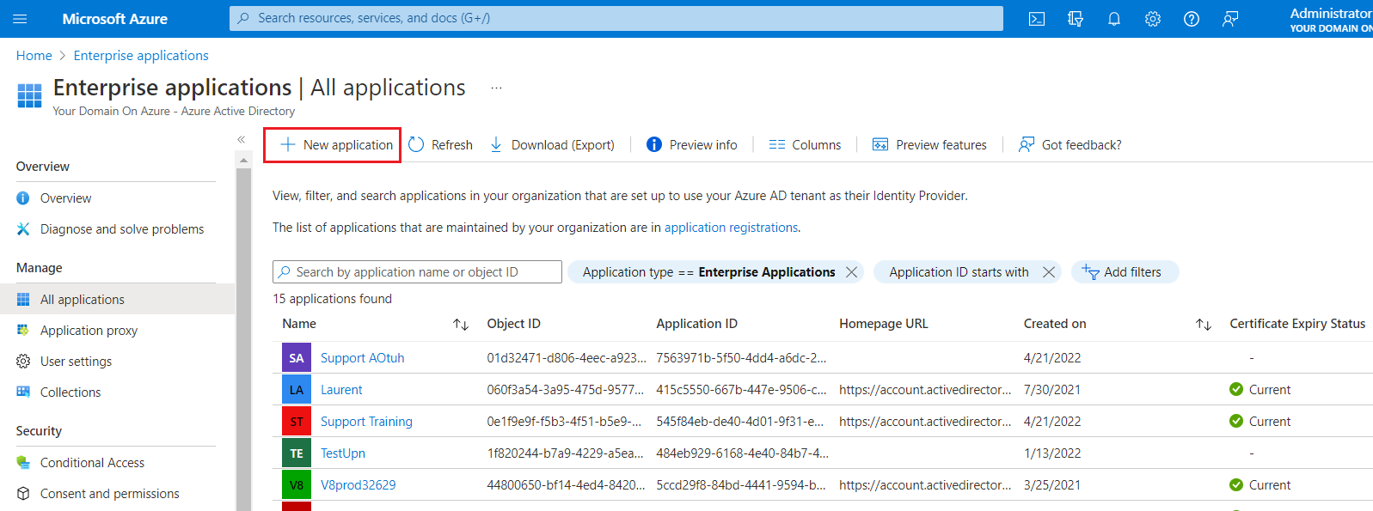Open the Cloud Shell icon
This screenshot has width=1373, height=511.
1037,19
